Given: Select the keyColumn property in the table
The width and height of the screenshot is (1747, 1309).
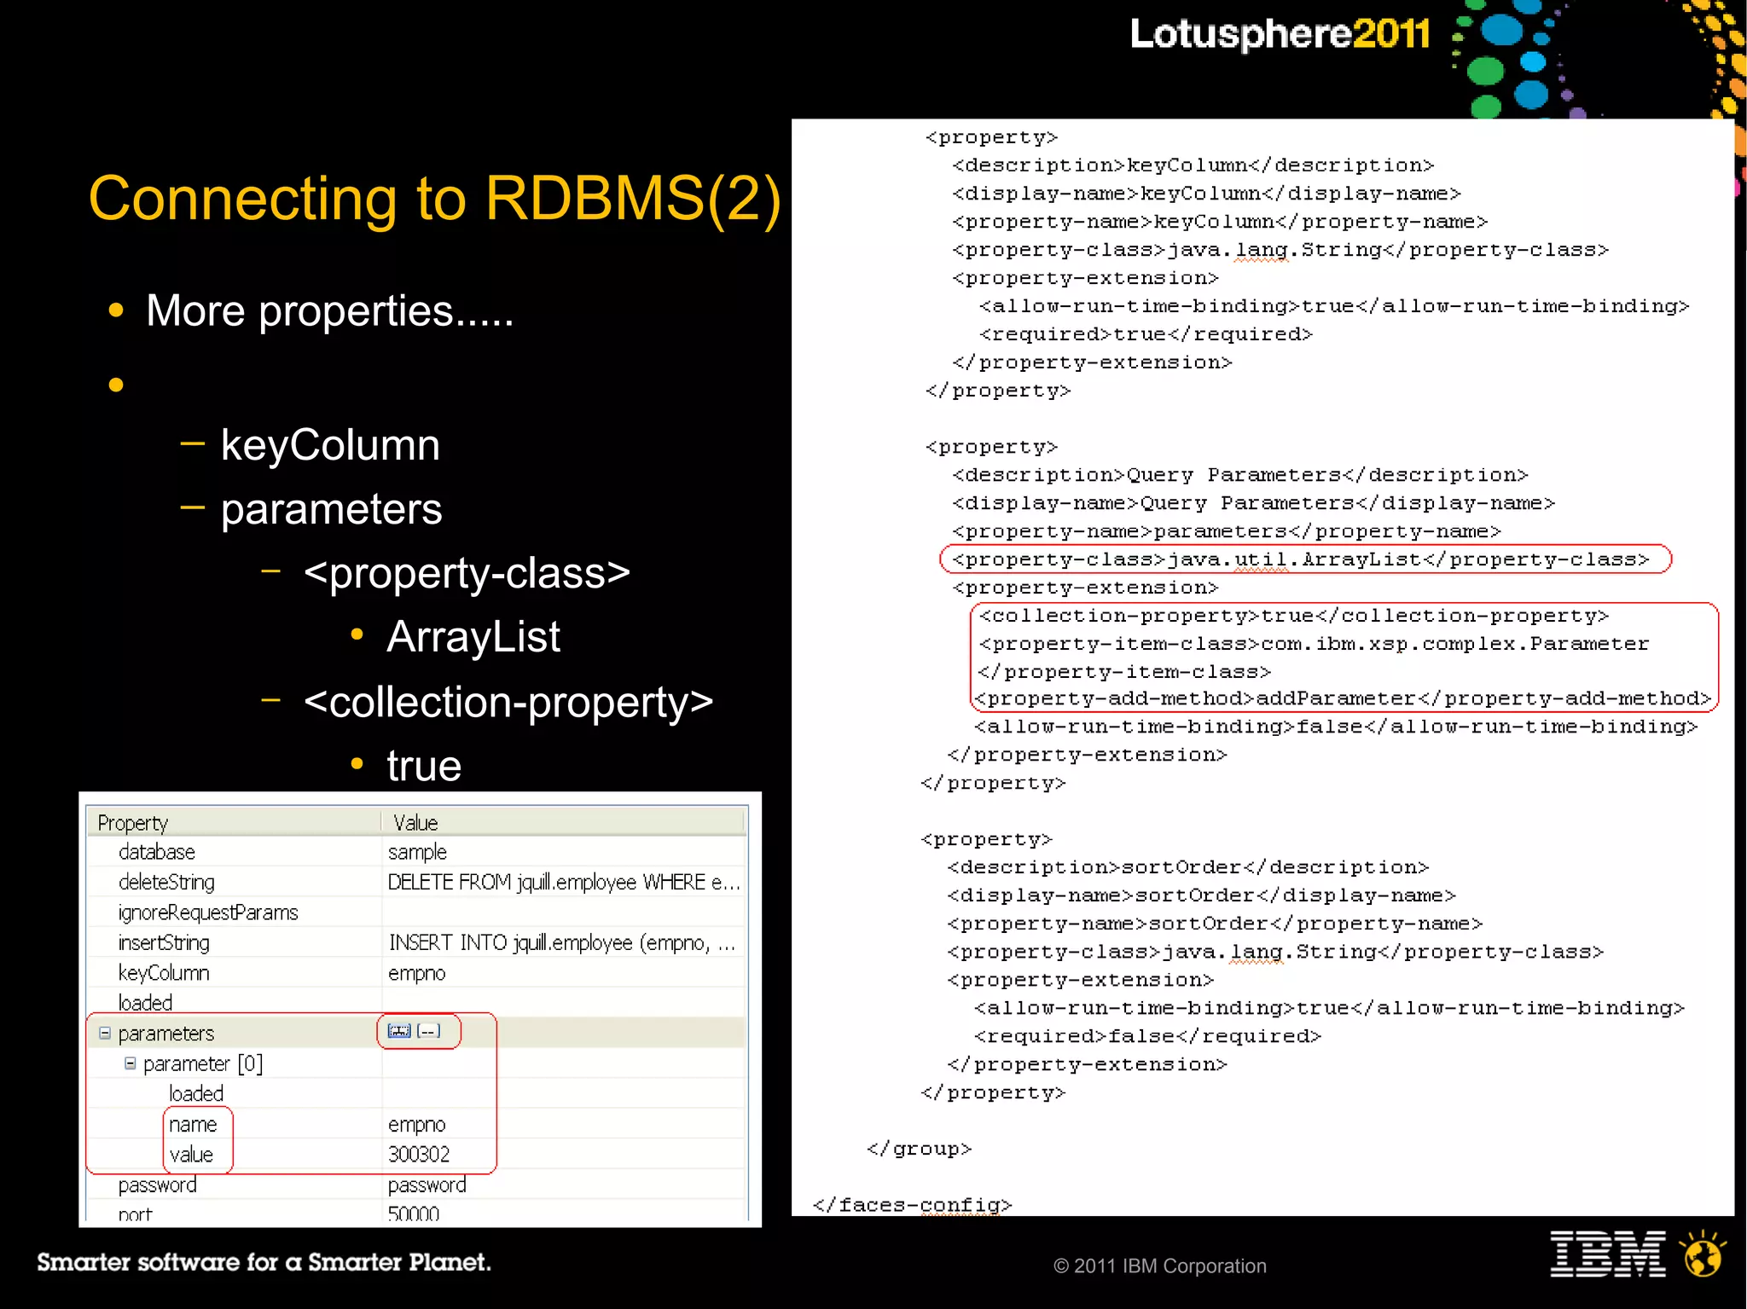Looking at the screenshot, I should 164,973.
